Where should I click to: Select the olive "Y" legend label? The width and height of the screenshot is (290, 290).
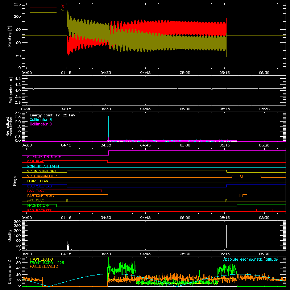click(x=63, y=11)
